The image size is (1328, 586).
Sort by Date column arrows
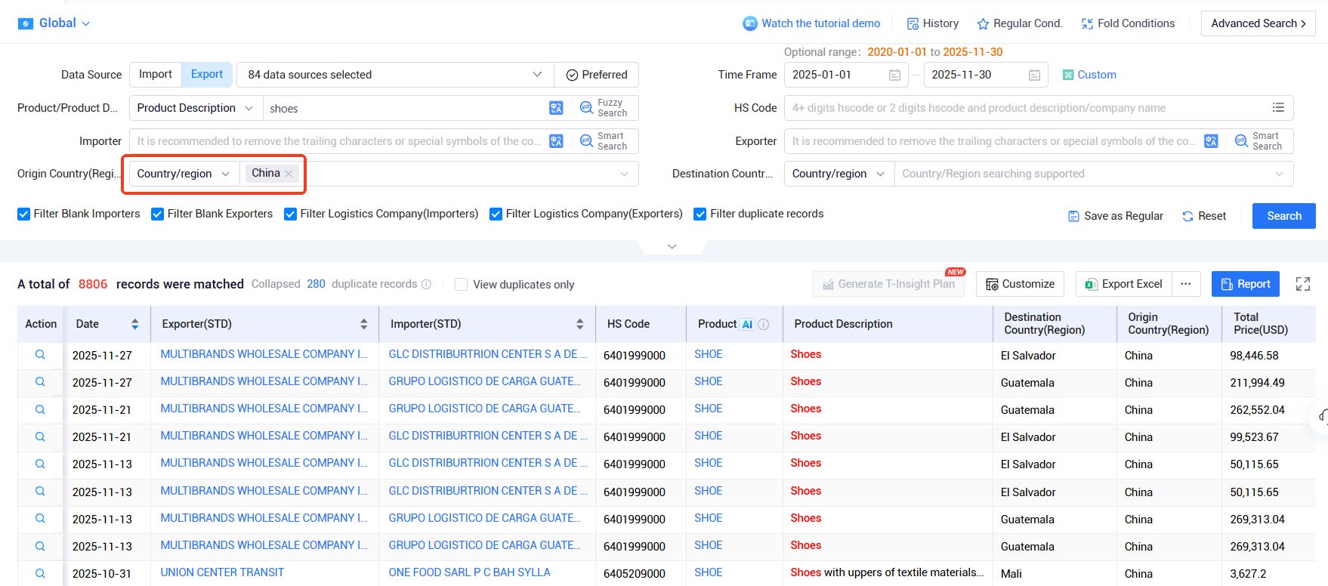click(134, 324)
